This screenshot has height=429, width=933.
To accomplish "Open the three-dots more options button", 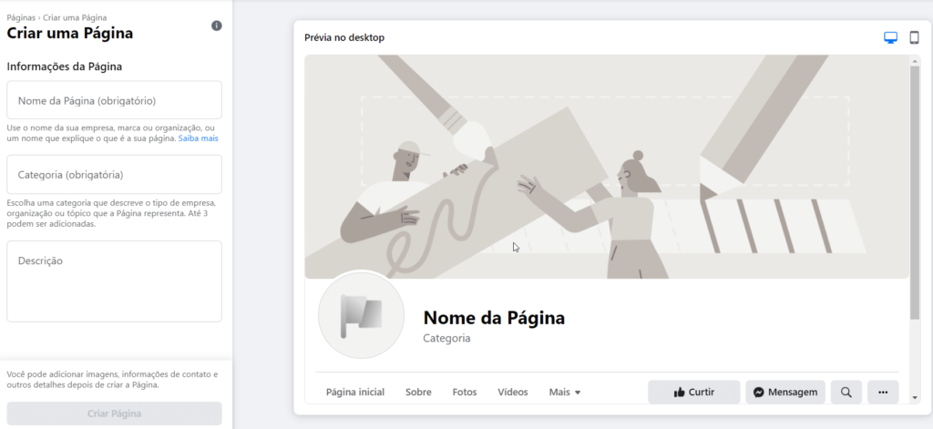I will click(883, 392).
